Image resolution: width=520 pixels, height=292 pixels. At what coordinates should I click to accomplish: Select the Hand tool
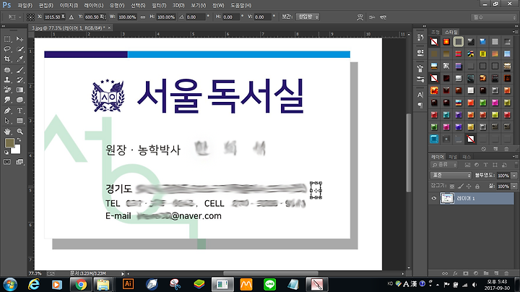click(7, 132)
